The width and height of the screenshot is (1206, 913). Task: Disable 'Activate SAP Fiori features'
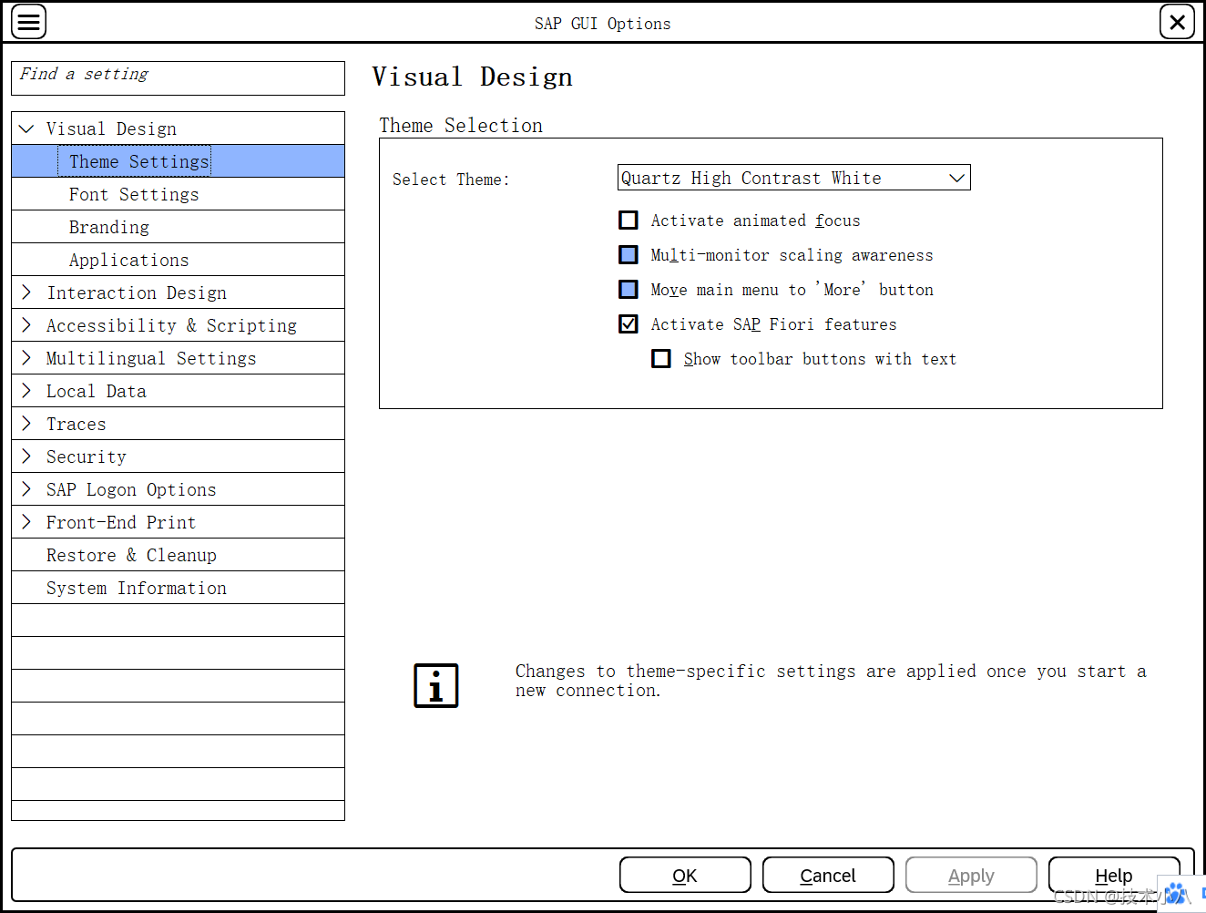click(629, 323)
